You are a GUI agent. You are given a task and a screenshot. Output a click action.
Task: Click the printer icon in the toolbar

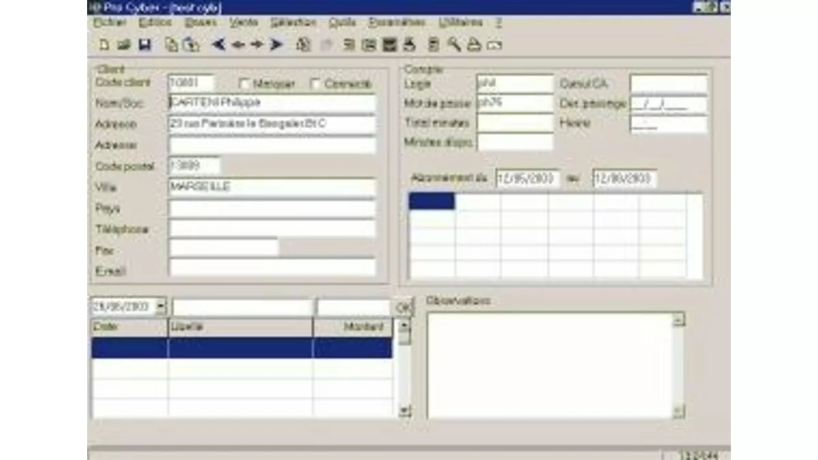409,45
